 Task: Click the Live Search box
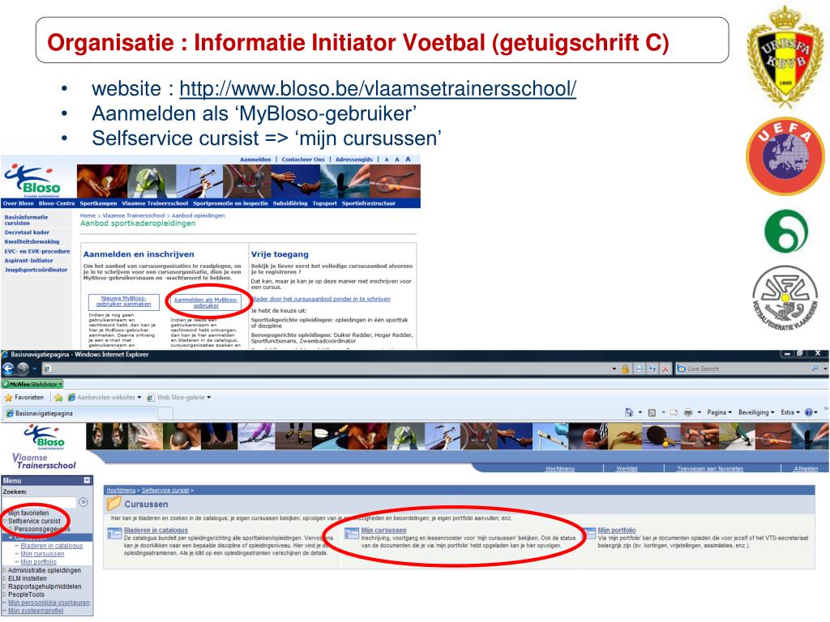[742, 369]
